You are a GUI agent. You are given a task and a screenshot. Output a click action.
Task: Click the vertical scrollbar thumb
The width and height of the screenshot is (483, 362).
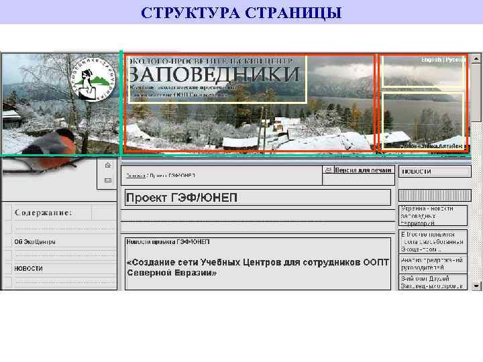(x=476, y=93)
